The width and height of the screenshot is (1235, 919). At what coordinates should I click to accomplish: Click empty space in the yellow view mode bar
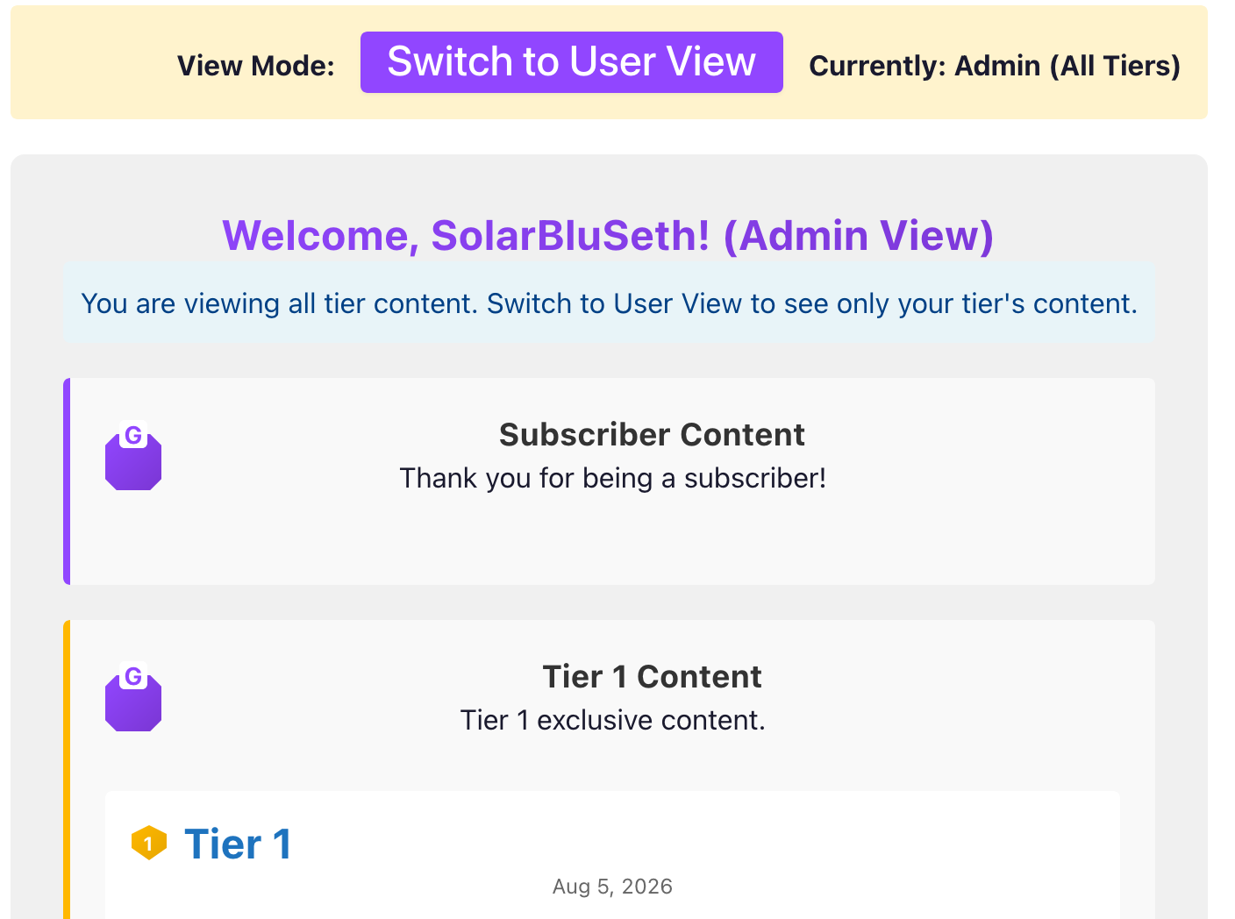(x=88, y=63)
